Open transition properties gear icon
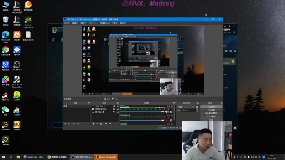Image resolution: width=285 pixels, height=160 pixels. 197,107
